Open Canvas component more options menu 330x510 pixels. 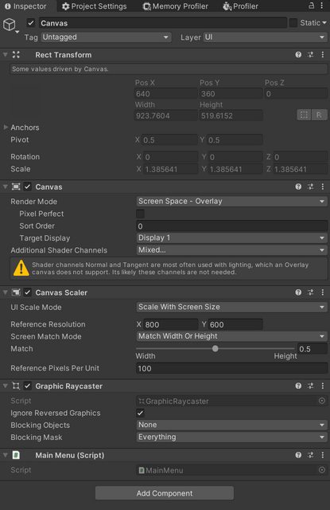click(323, 186)
